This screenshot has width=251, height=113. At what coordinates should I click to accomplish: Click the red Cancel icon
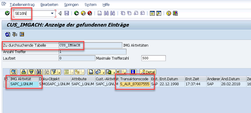click(90, 13)
